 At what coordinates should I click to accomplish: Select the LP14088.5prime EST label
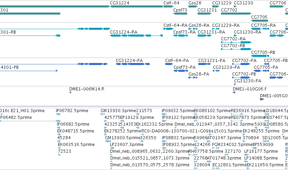(261, 158)
